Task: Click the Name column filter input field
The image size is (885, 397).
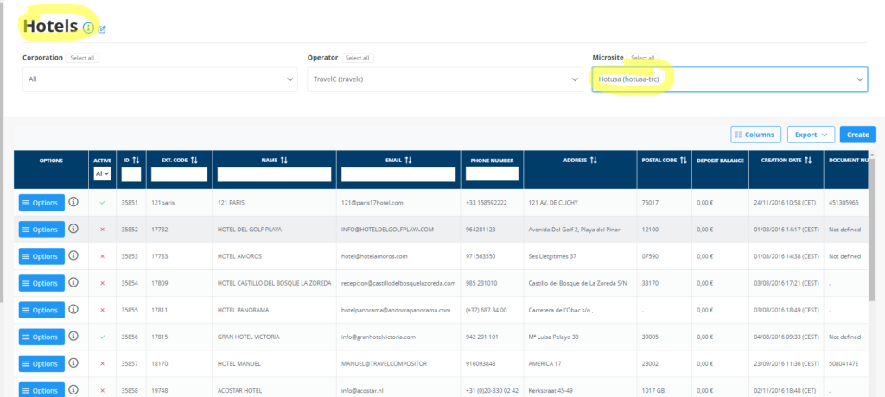Action: (x=275, y=174)
